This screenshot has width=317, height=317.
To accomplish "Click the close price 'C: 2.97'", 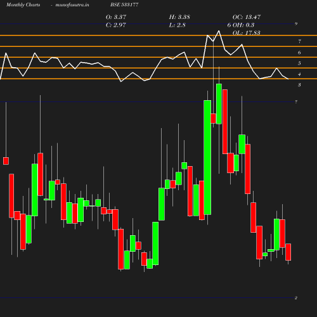I will coord(115,25).
